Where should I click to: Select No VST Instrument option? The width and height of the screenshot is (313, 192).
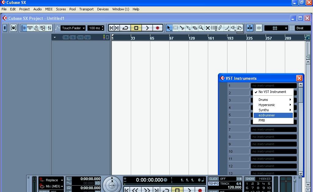point(273,92)
